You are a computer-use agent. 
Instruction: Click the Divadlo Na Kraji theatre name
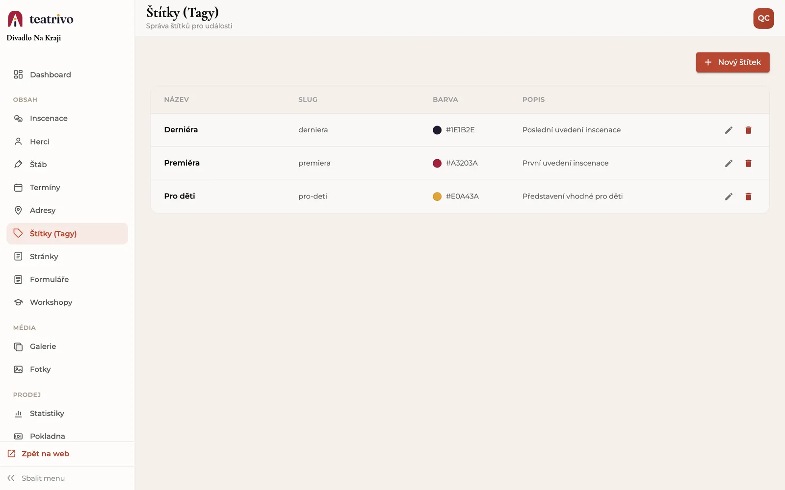pos(34,38)
